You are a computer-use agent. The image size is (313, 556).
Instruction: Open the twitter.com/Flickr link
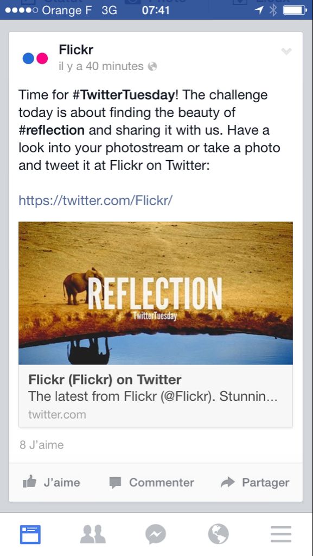pos(95,200)
